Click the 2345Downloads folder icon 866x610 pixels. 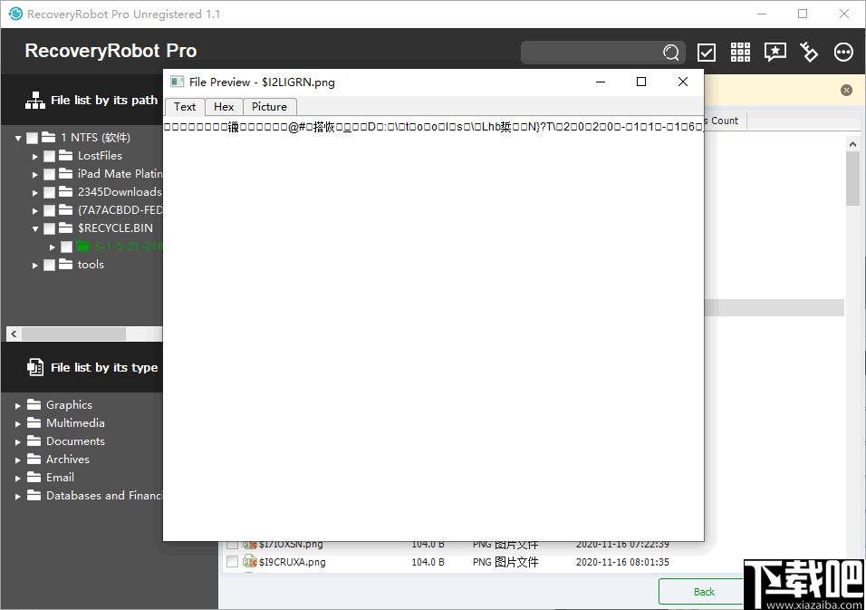66,191
